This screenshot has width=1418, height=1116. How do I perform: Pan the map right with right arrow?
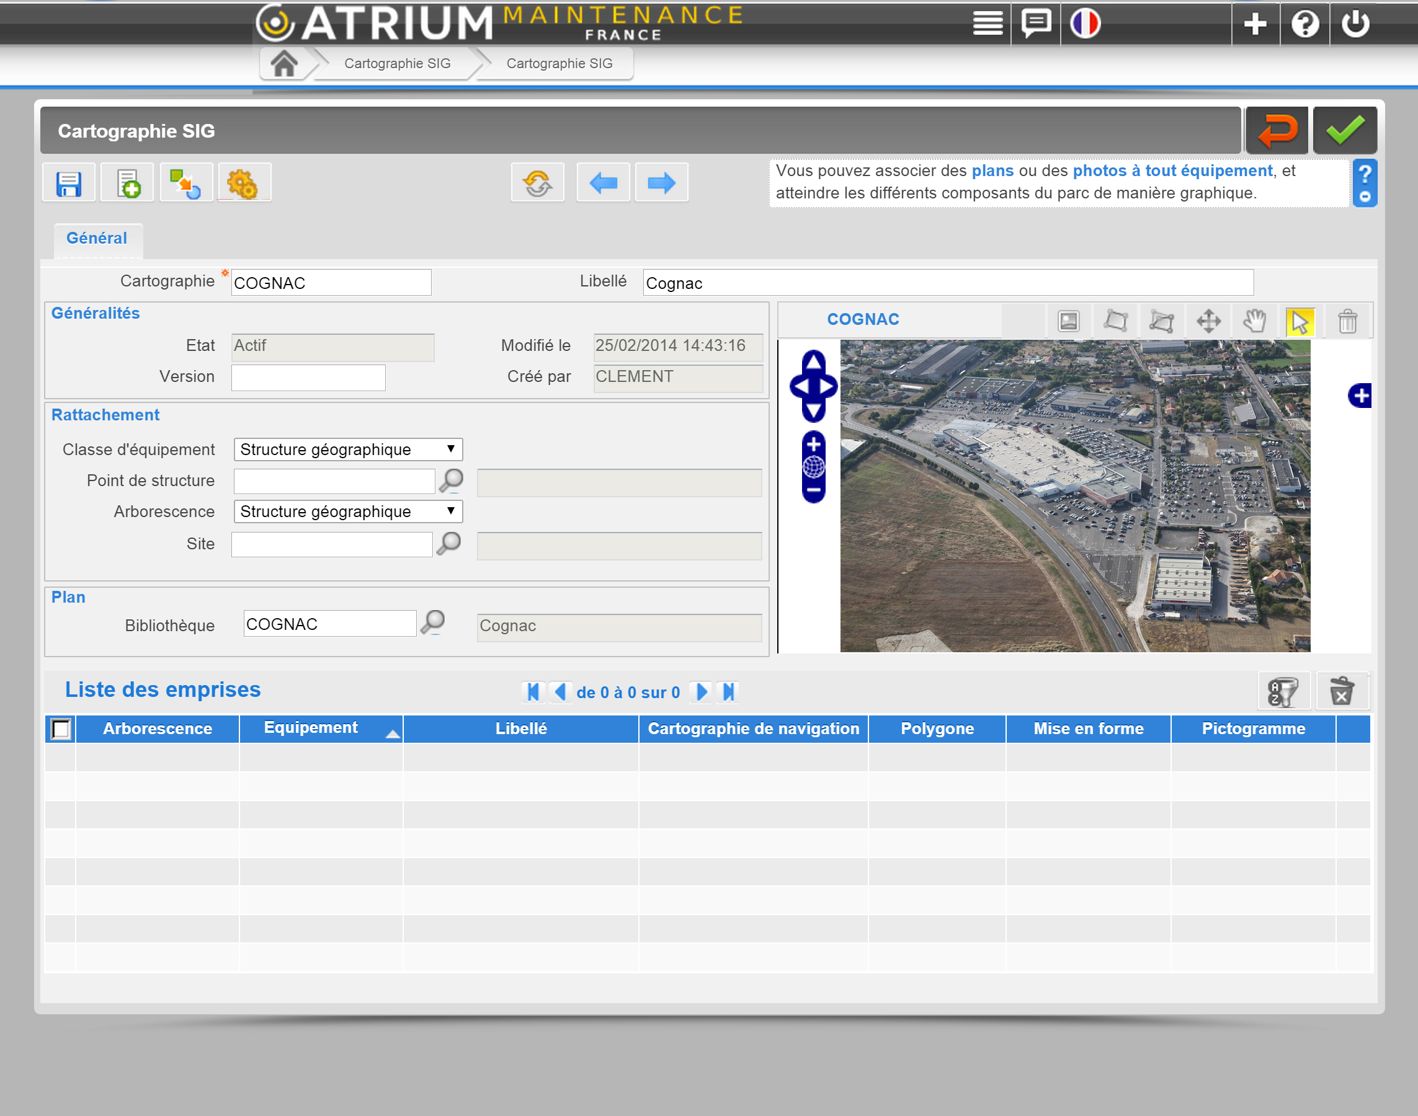[x=827, y=387]
